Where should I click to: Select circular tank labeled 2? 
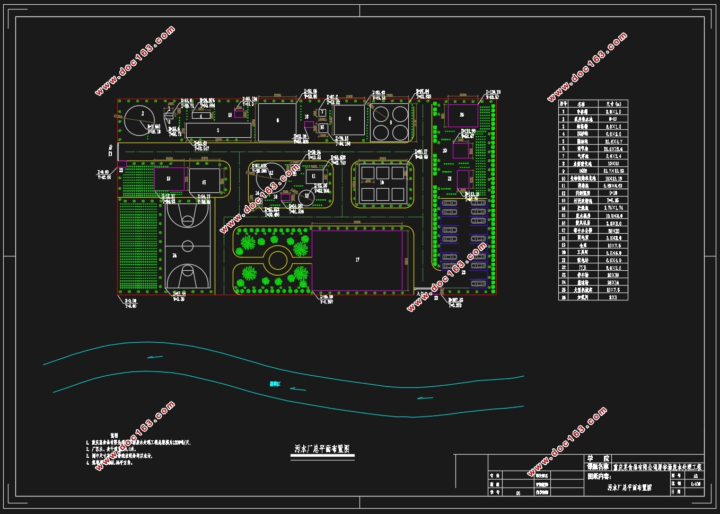tap(140, 120)
